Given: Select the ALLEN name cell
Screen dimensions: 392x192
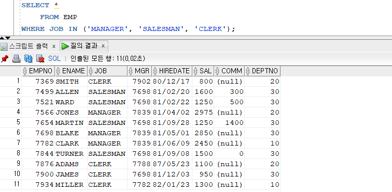Looking at the screenshot, I should (71, 92).
